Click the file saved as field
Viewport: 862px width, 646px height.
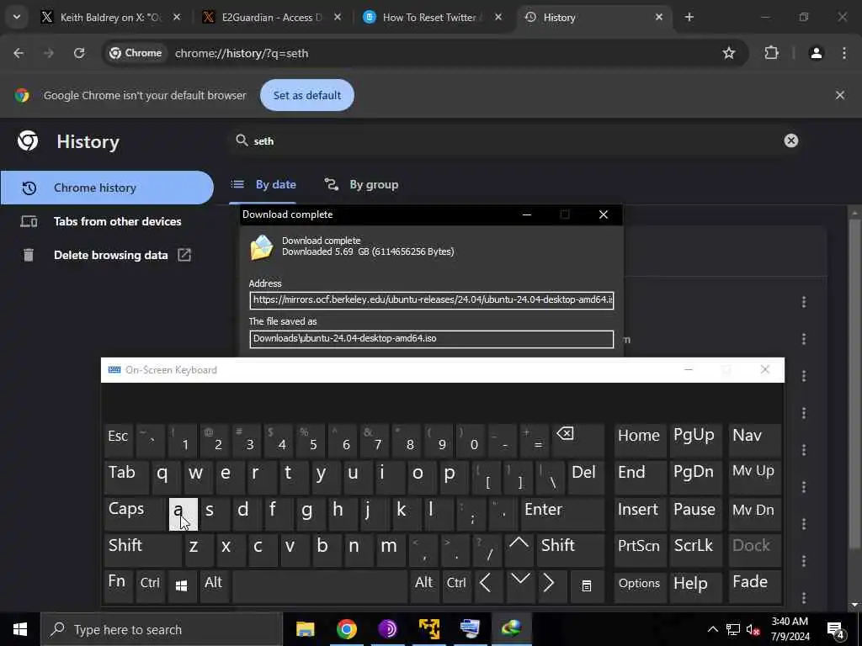[432, 338]
